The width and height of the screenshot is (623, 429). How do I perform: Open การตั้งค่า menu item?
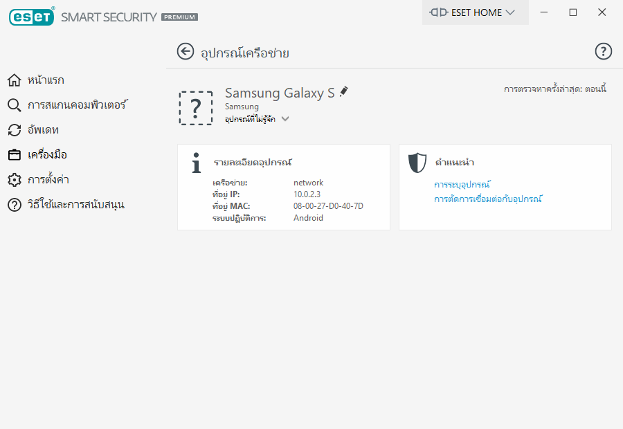tap(48, 179)
